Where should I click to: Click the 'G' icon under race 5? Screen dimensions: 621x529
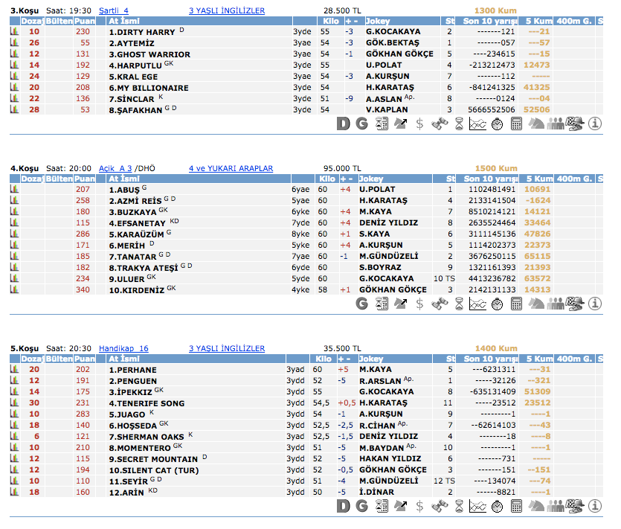pos(362,506)
